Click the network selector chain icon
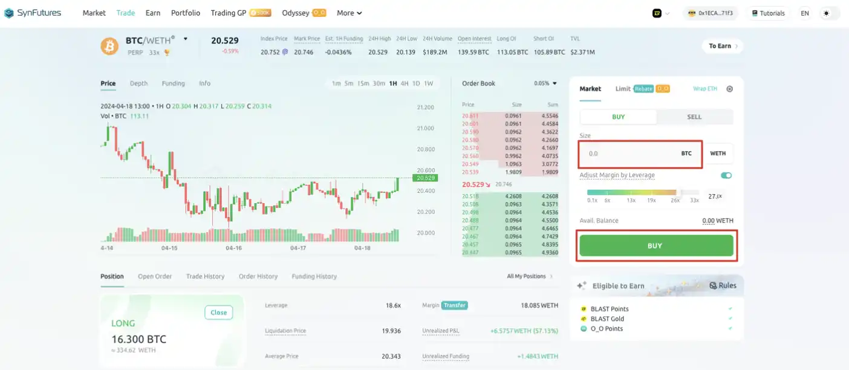 coord(657,13)
